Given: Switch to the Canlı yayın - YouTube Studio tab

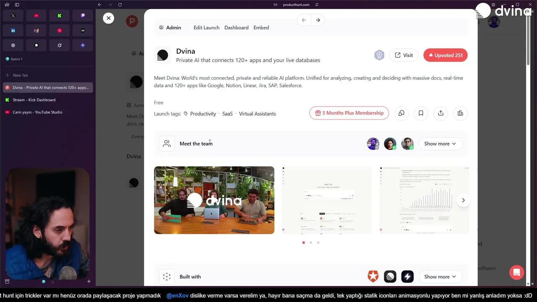Looking at the screenshot, I should (48, 112).
